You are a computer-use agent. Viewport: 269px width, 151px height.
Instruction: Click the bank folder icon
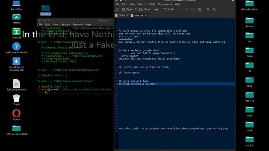(x=249, y=126)
